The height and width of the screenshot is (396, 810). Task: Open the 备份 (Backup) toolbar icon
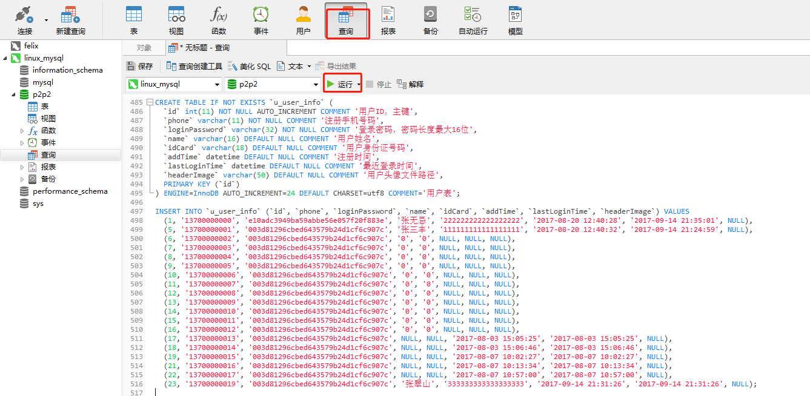pos(431,20)
